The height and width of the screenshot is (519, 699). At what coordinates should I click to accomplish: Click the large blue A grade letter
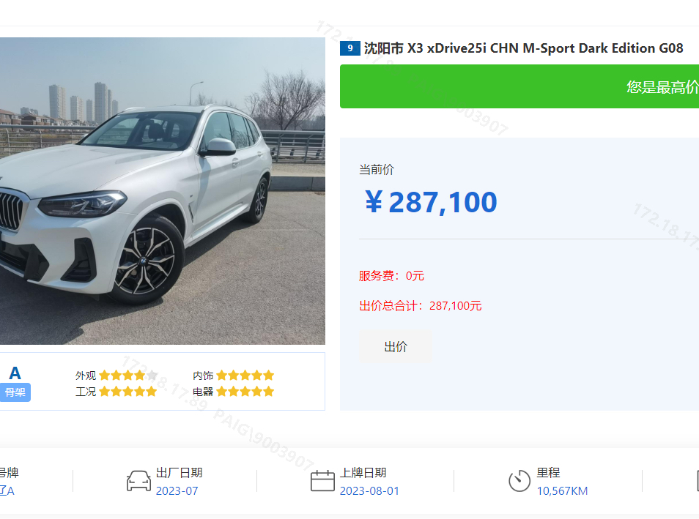[15, 373]
